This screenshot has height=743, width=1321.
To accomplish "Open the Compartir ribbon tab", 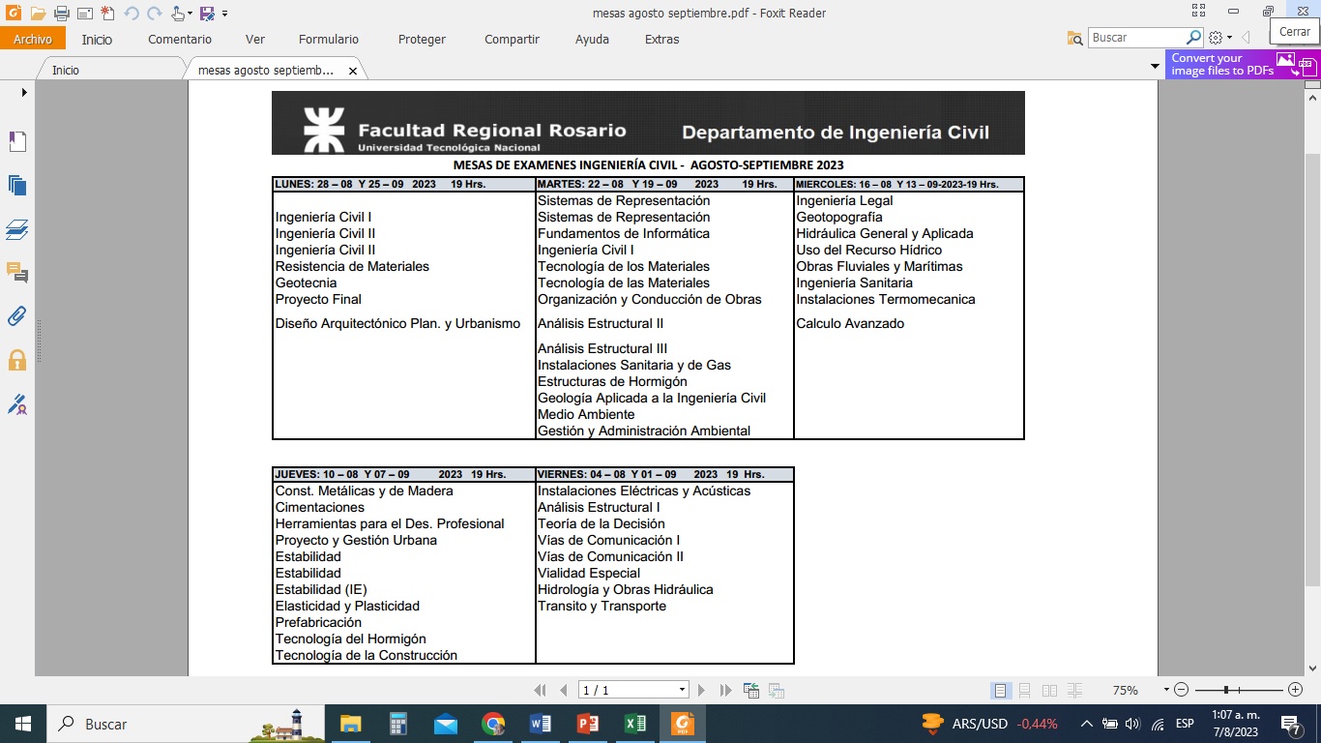I will tap(512, 40).
